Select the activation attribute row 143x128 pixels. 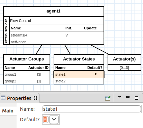[57, 42]
